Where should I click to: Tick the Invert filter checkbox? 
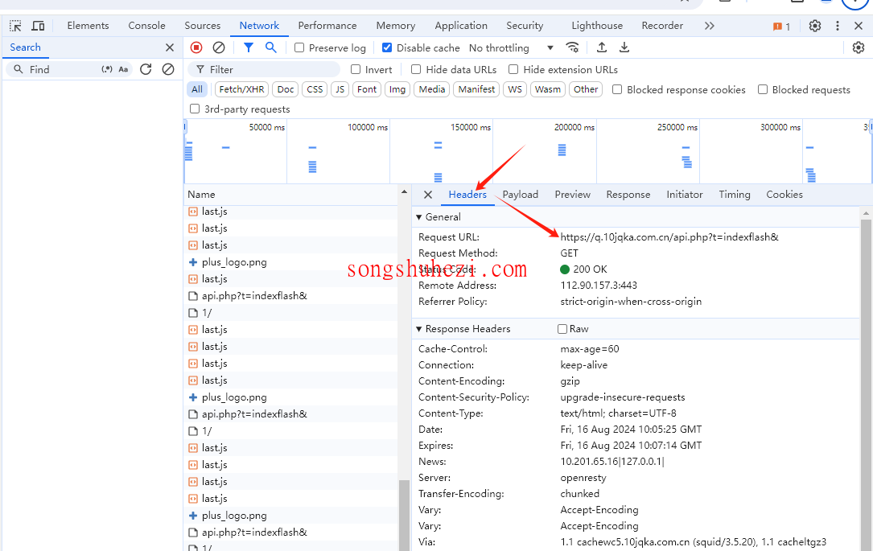point(355,69)
